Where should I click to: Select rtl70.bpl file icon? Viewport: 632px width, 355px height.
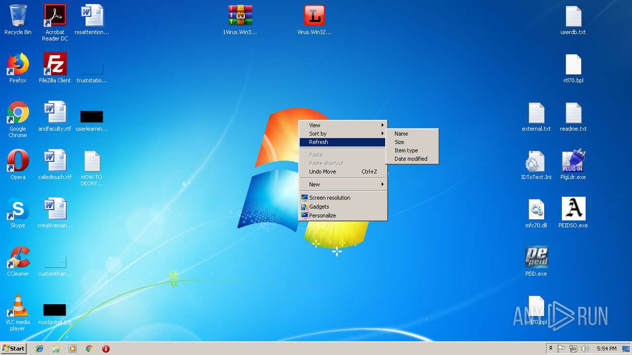[x=573, y=68]
